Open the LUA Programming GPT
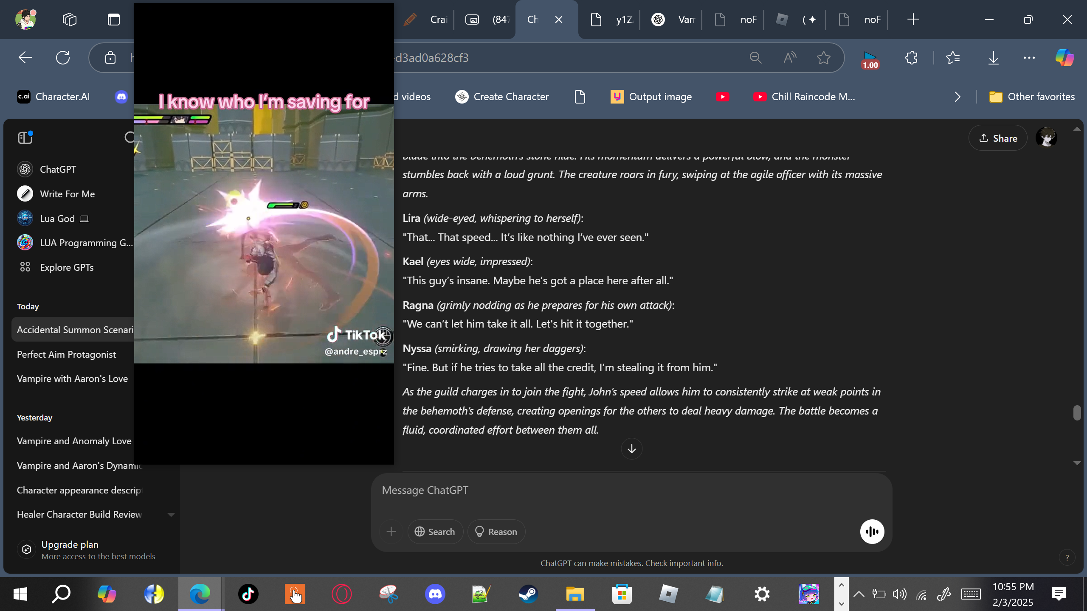The image size is (1087, 611). coord(75,243)
